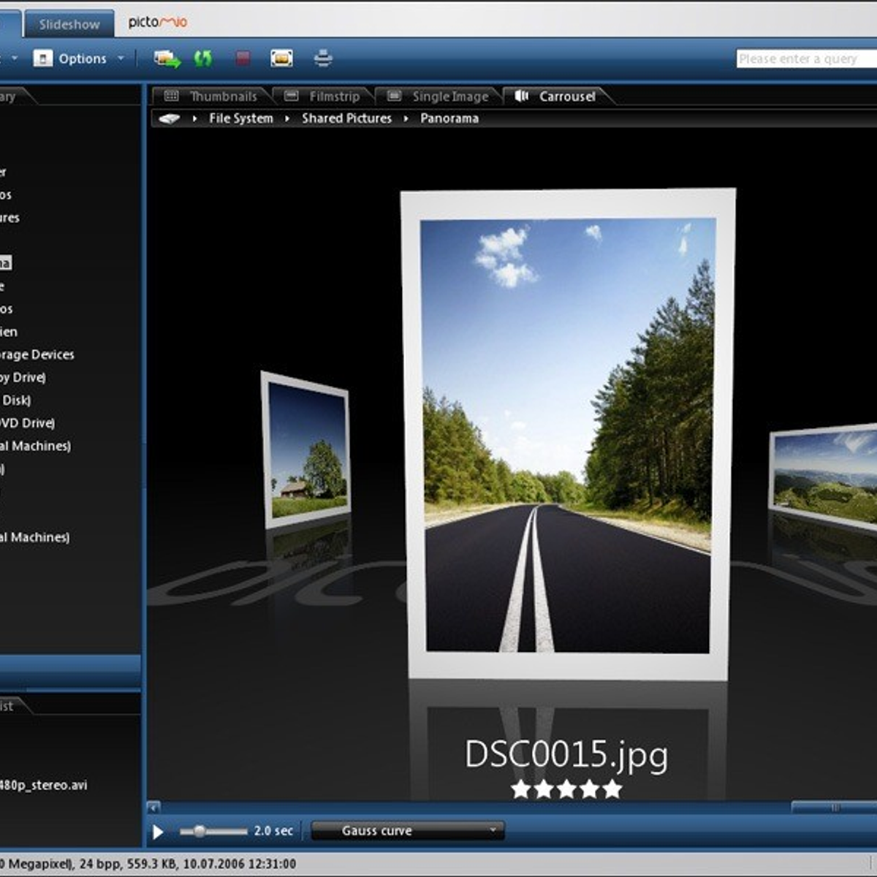
Task: Click the green refresh arrows icon
Action: (x=203, y=58)
